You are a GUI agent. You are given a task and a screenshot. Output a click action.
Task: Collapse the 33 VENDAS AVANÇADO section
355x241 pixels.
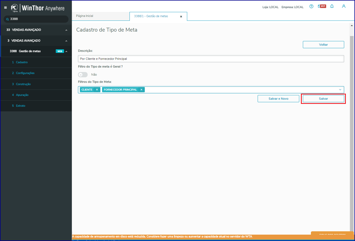tap(66, 30)
